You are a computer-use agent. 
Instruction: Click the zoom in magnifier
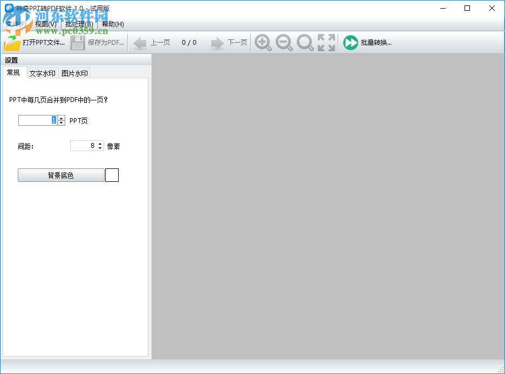click(263, 43)
